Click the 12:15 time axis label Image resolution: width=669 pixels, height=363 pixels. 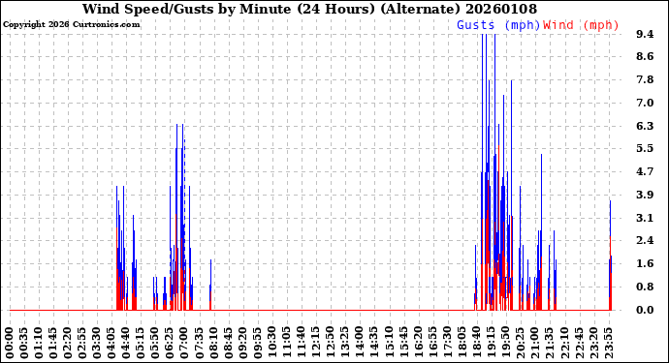point(316,344)
